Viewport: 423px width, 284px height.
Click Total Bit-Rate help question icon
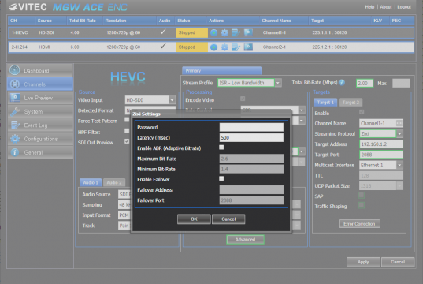342,82
